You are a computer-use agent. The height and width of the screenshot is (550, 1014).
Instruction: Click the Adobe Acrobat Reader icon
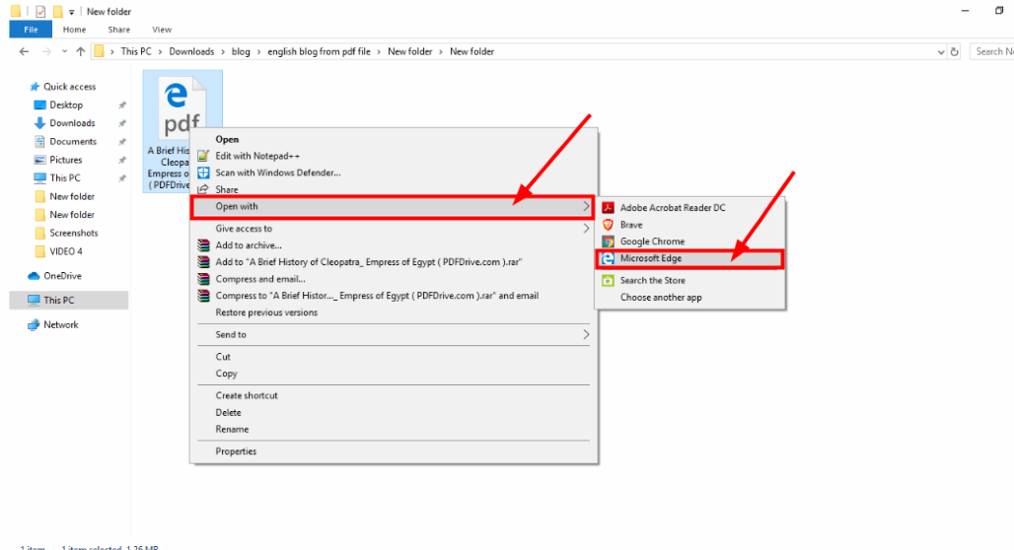tap(608, 207)
